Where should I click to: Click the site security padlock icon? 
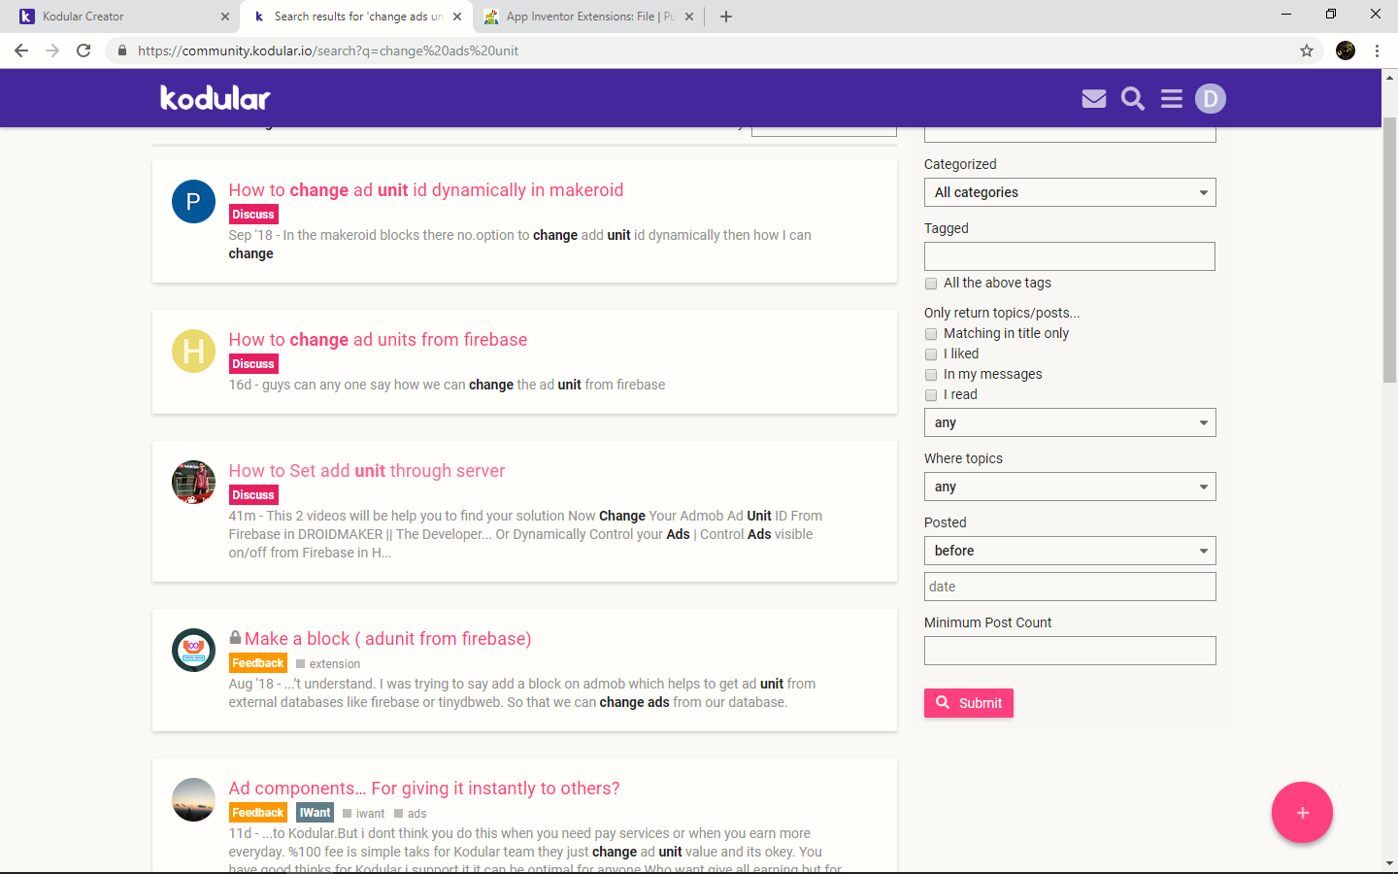coord(121,50)
